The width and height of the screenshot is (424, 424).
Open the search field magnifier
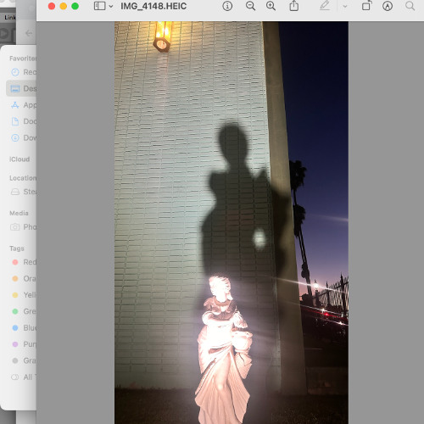point(410,6)
